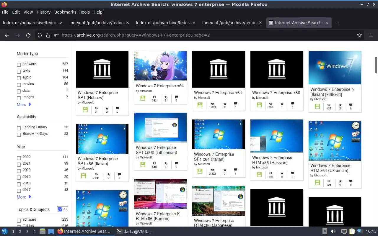The width and height of the screenshot is (378, 236).
Task: Open the File menu
Action: (x=5, y=12)
